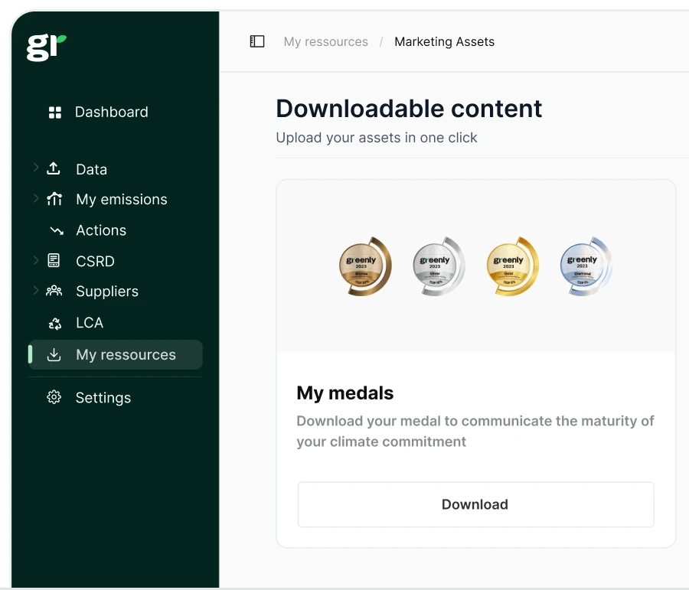689x590 pixels.
Task: Expand the CSRD chevron
Action: tap(36, 260)
